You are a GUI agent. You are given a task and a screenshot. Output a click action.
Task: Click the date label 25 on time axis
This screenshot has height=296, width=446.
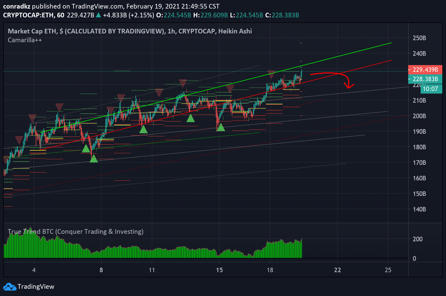click(388, 270)
